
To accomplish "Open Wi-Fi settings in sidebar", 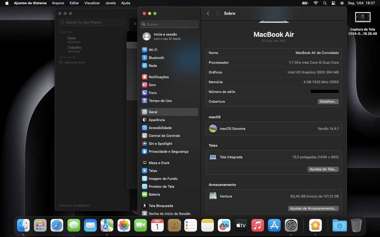I will [x=169, y=50].
